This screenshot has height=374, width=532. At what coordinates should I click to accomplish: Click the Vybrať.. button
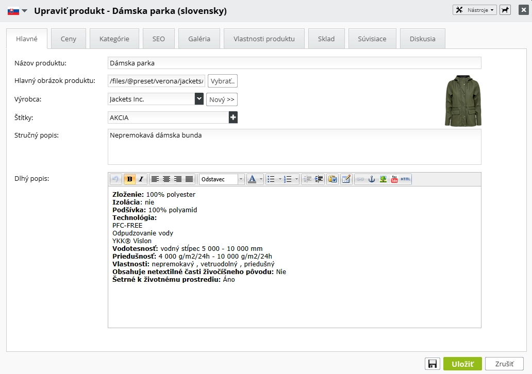pyautogui.click(x=223, y=81)
